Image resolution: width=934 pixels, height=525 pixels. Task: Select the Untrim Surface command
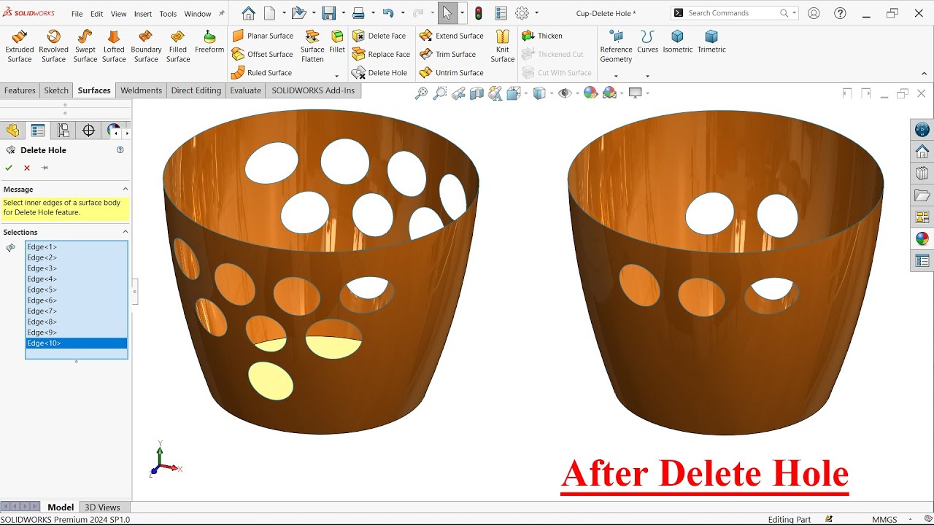click(x=452, y=73)
